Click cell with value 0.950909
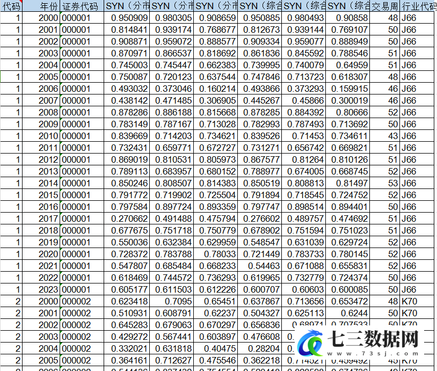The height and width of the screenshot is (371, 437). tap(127, 18)
